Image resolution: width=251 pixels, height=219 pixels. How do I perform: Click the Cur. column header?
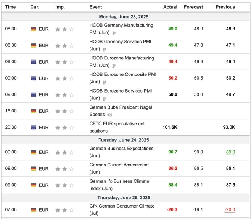(x=35, y=7)
